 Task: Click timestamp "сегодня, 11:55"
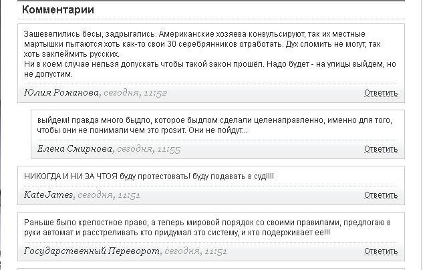point(148,148)
